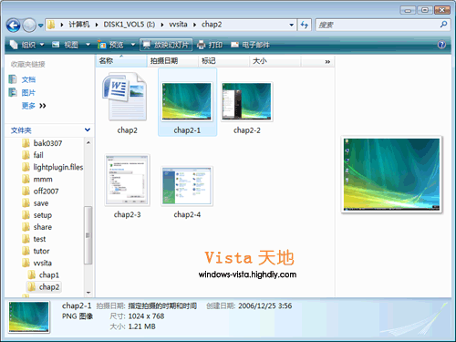Image resolution: width=456 pixels, height=342 pixels.
Task: Edit the 拍摄日期 field in details pane
Action: 162,306
